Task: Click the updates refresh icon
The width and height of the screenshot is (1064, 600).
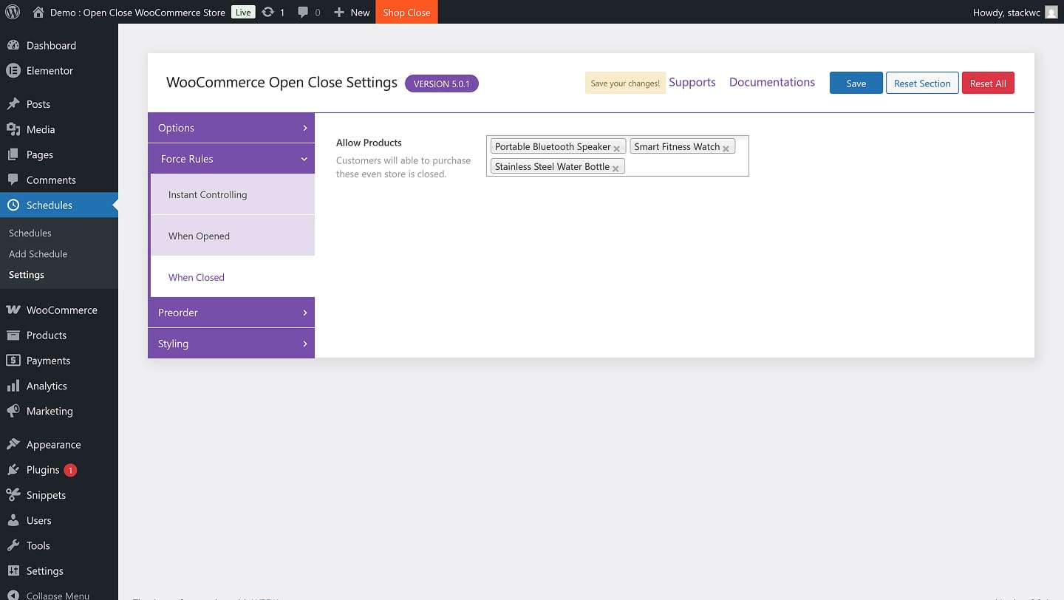Action: [x=268, y=12]
